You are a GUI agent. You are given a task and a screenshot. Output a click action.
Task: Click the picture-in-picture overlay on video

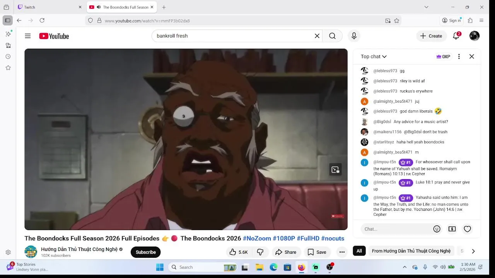tap(335, 170)
